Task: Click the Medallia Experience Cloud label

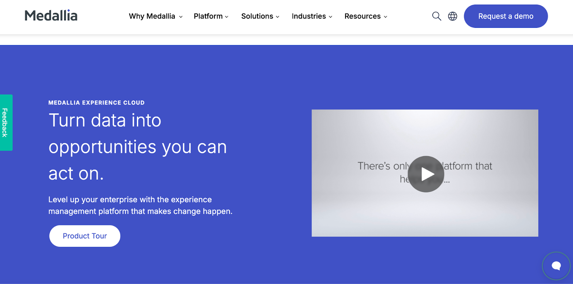Action: click(x=96, y=103)
